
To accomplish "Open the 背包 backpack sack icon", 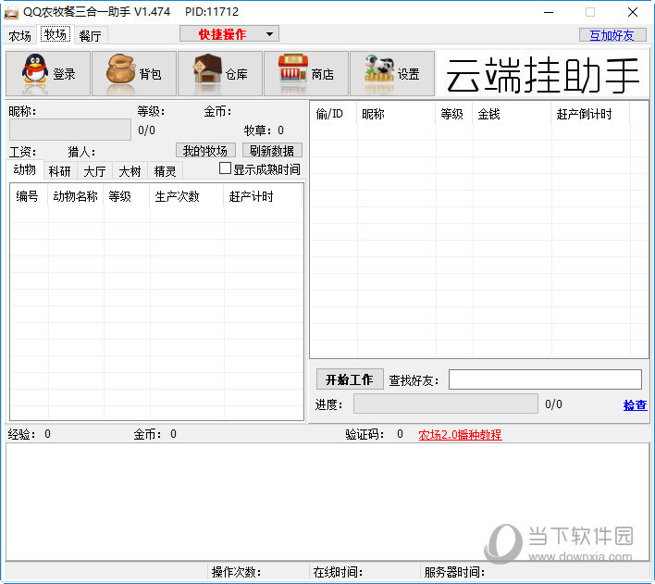I will pos(134,73).
